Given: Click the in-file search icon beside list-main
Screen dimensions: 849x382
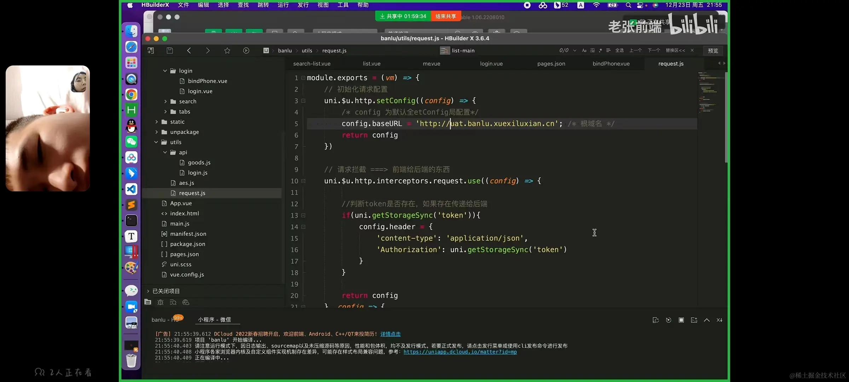Looking at the screenshot, I should pyautogui.click(x=444, y=51).
